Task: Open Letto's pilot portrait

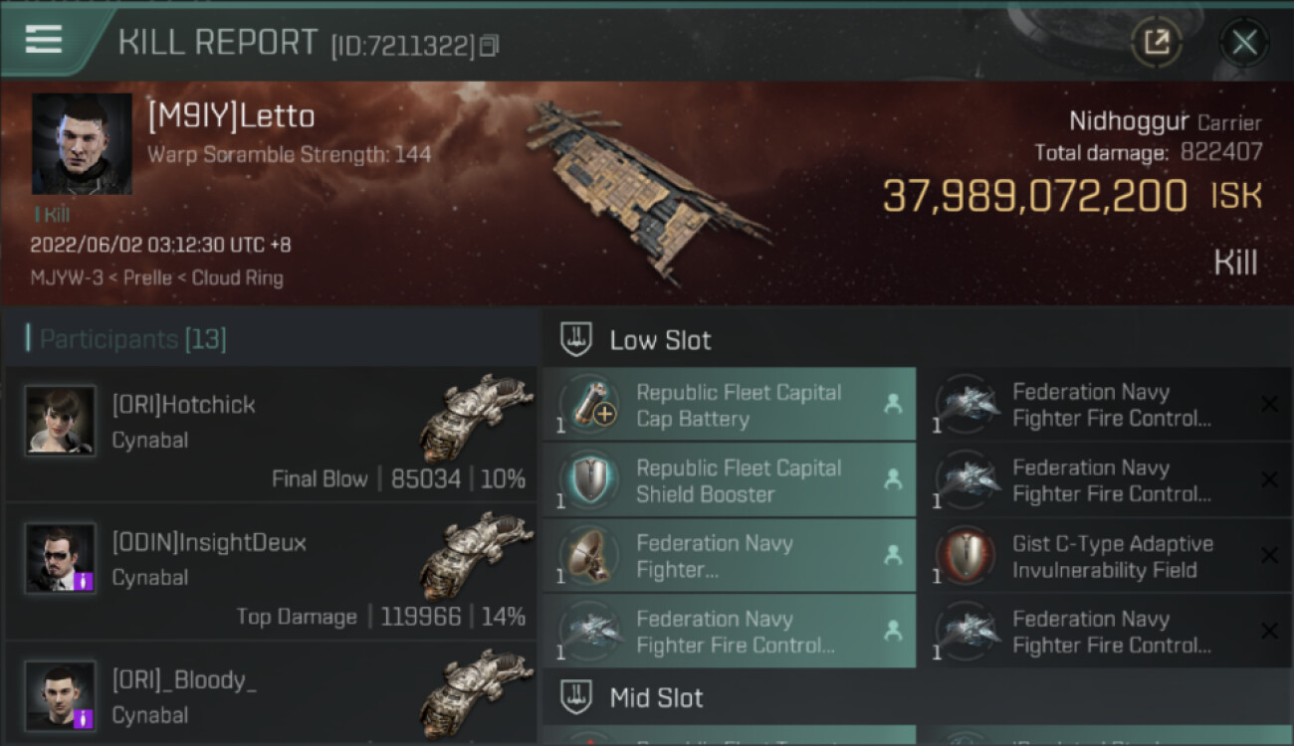Action: 82,143
